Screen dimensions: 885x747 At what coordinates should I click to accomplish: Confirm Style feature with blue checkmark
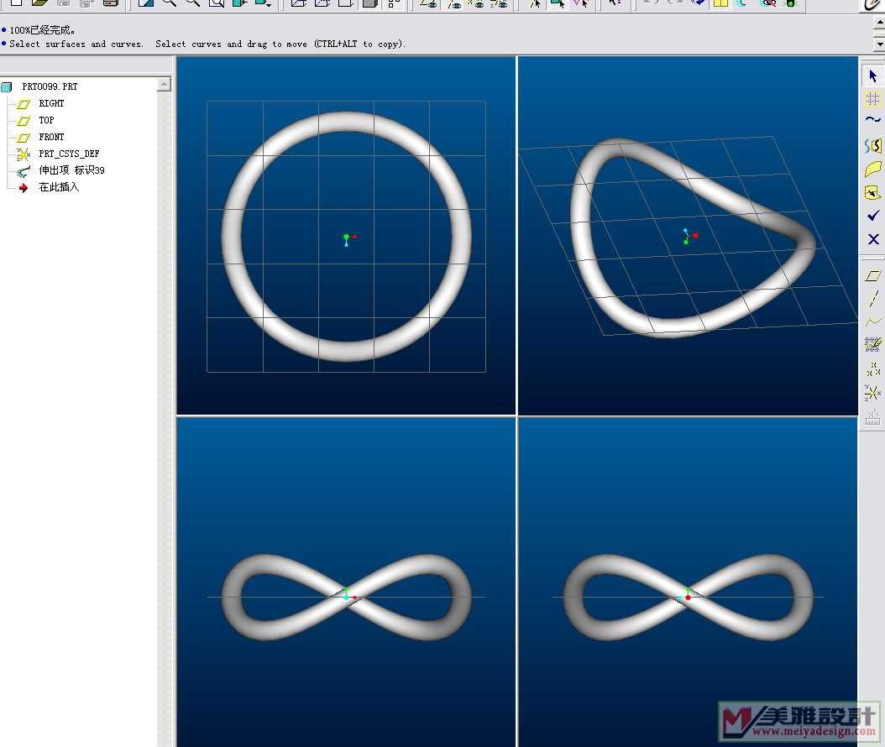(872, 216)
